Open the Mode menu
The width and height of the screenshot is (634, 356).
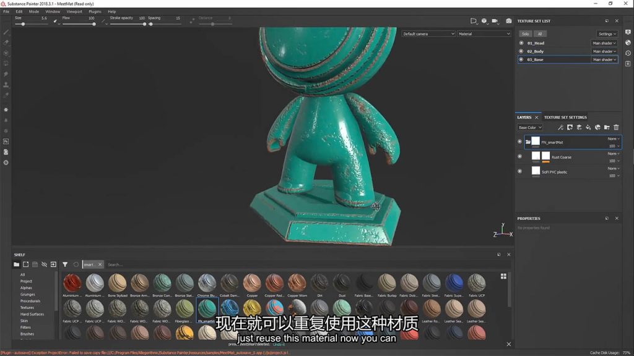(x=34, y=12)
